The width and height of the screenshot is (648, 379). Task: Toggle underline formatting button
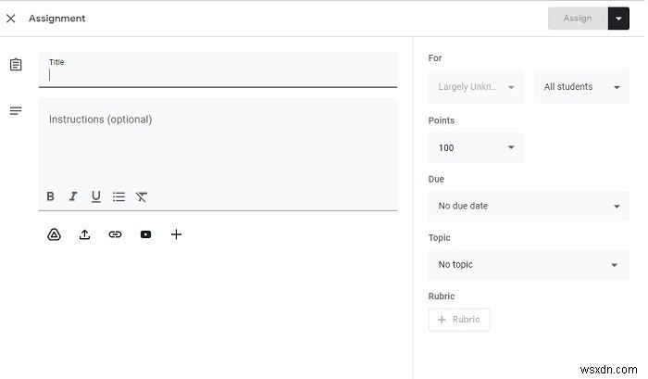(x=96, y=196)
